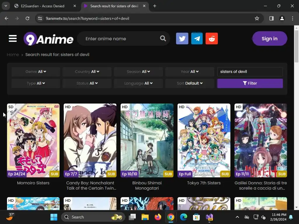
Task: Expand the Season filter dropdown
Action: pos(138,72)
